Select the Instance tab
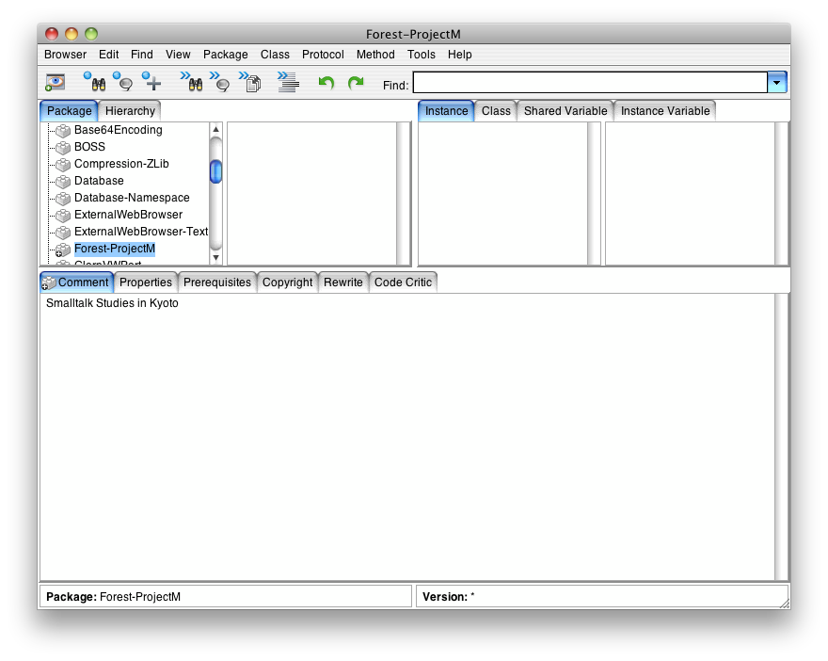The width and height of the screenshot is (828, 661). click(446, 111)
